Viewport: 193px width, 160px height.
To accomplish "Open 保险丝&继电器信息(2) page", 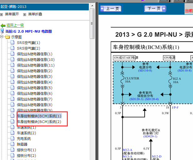I will [35, 71].
